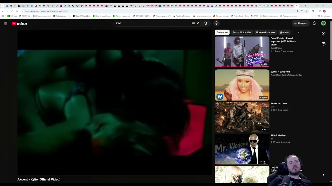Expand the side panel with bottom-right arrow

click(323, 175)
